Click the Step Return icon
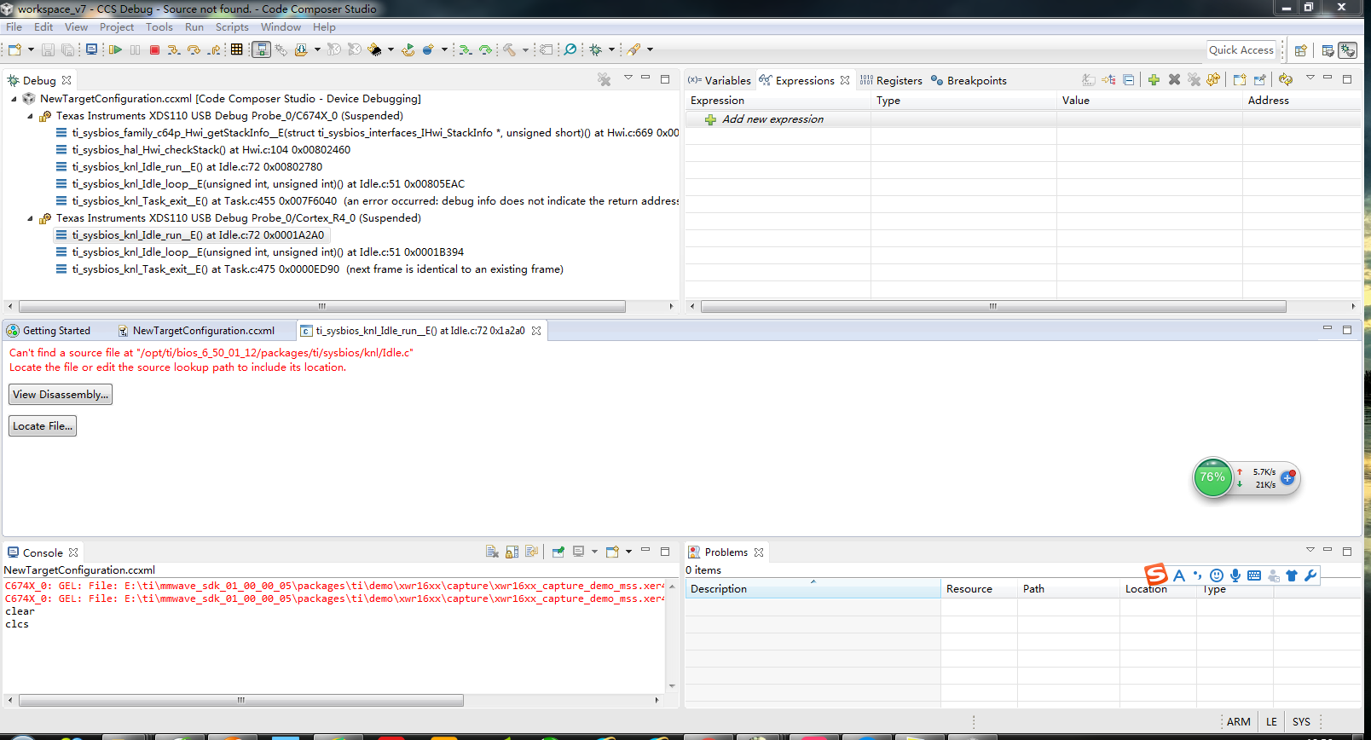1371x740 pixels. pyautogui.click(x=215, y=50)
